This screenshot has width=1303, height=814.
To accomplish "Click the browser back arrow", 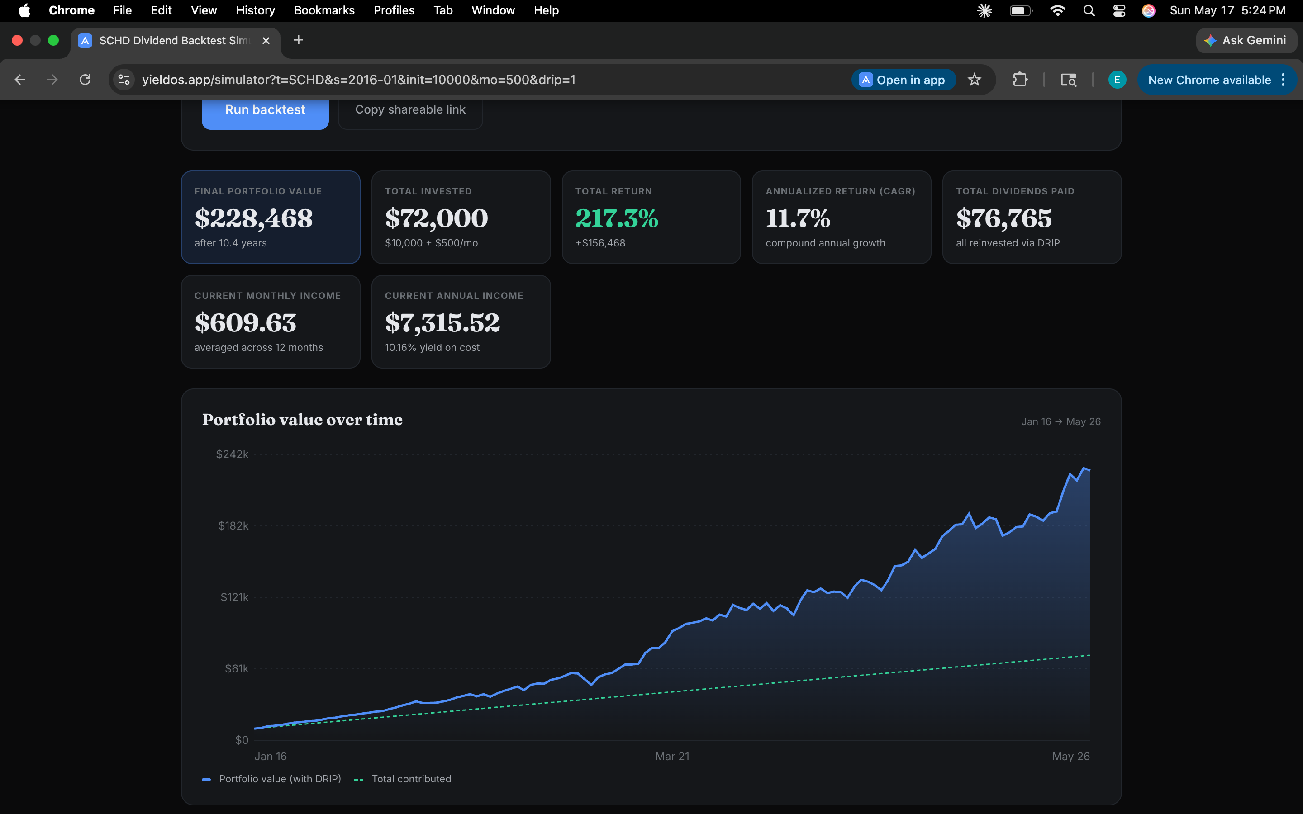I will tap(20, 80).
